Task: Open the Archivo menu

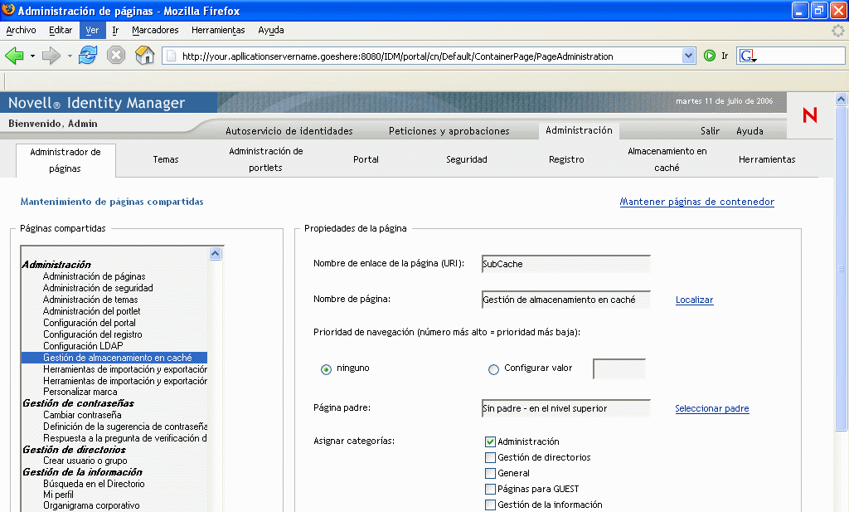Action: [21, 31]
